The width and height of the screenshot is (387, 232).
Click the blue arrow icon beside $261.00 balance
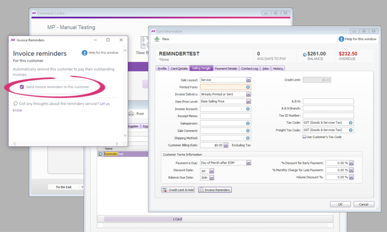point(304,54)
